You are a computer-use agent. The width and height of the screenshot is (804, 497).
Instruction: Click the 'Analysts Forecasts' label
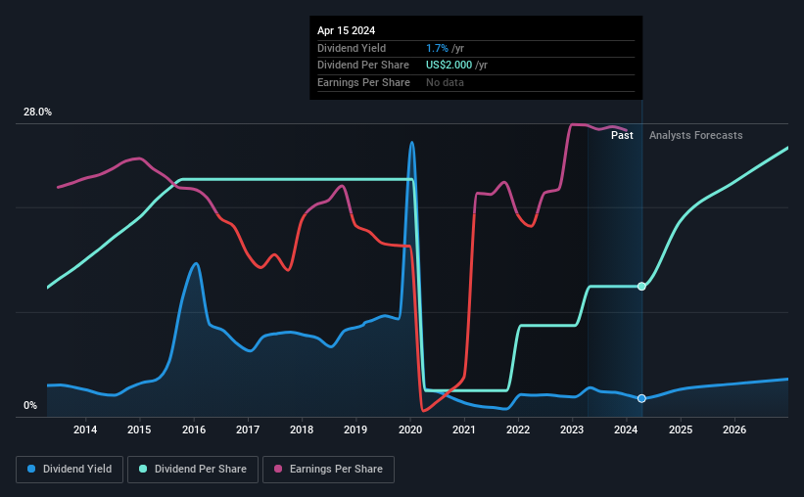[x=696, y=135]
